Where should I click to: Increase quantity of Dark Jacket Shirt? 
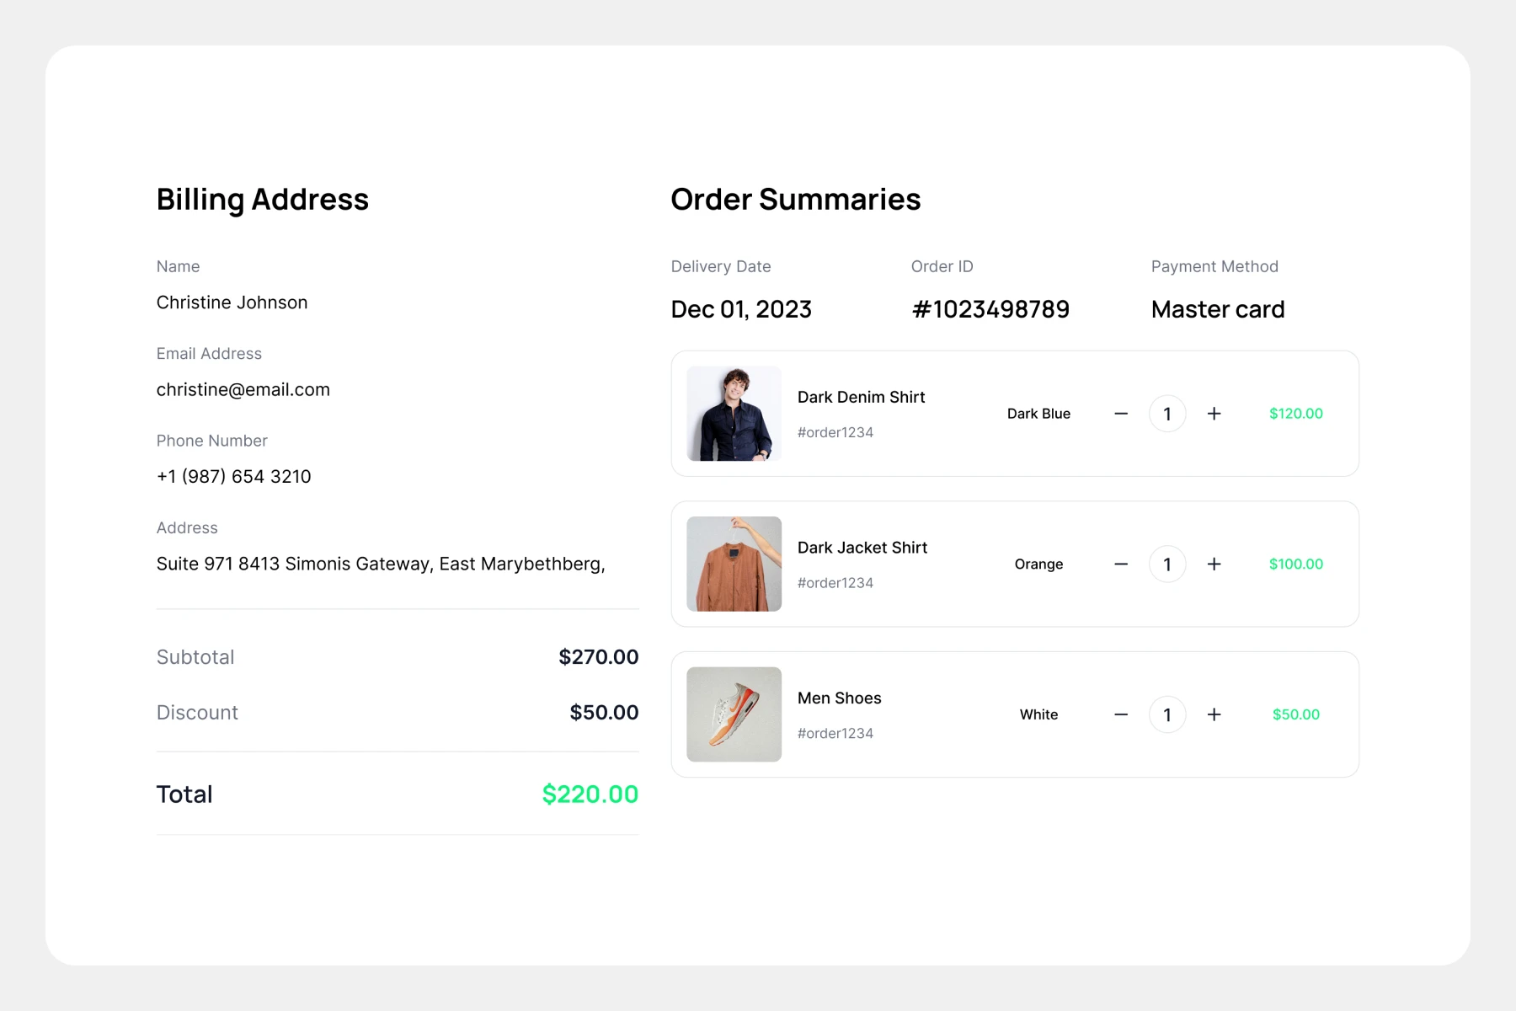pos(1214,564)
